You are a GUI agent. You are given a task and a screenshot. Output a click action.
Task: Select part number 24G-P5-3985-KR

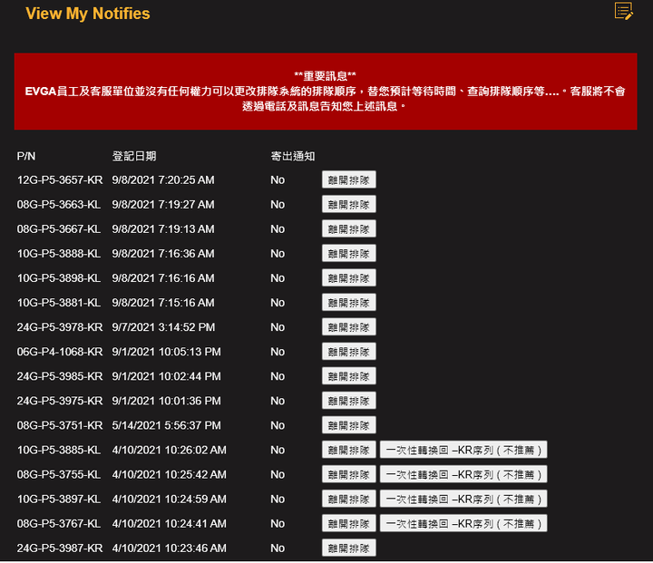click(x=60, y=376)
